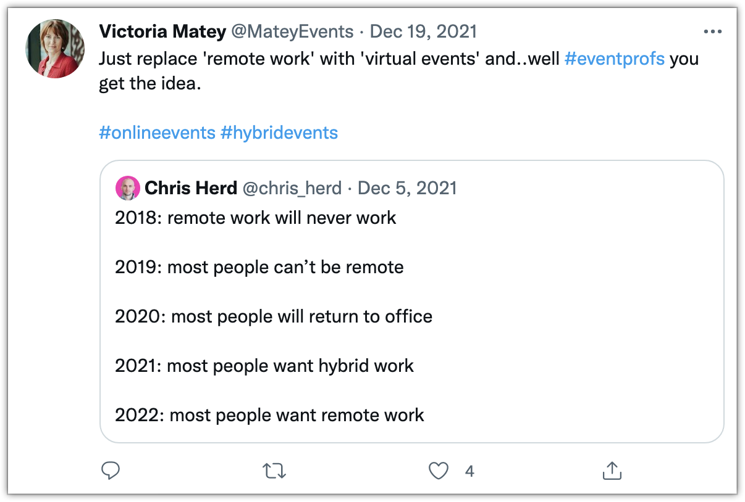Image resolution: width=745 pixels, height=502 pixels.
Task: Click the Victoria Matey display name
Action: [x=162, y=32]
